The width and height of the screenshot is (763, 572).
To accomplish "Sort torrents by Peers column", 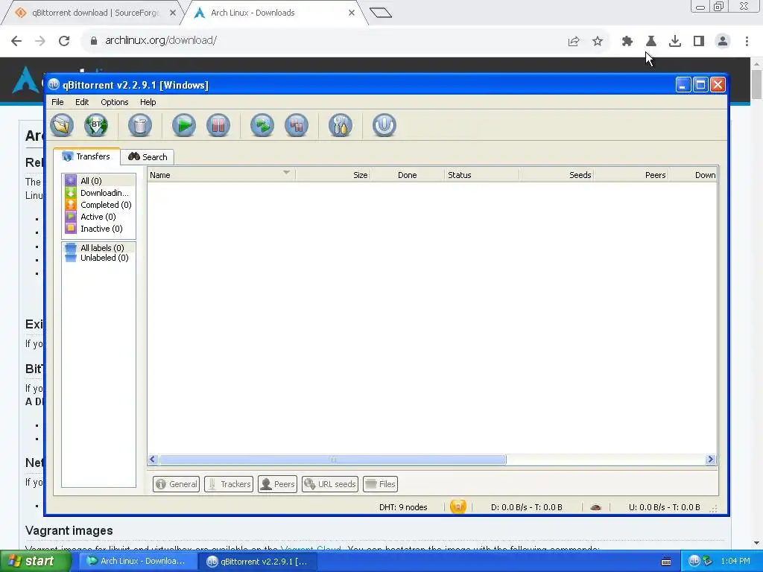I will 631,174.
